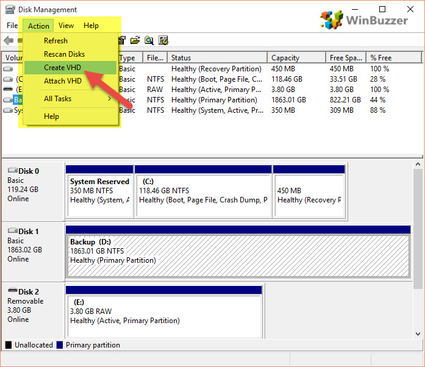Viewport: 425px width, 367px height.
Task: Choose Rescan Disks from the Action menu
Action: pos(71,54)
